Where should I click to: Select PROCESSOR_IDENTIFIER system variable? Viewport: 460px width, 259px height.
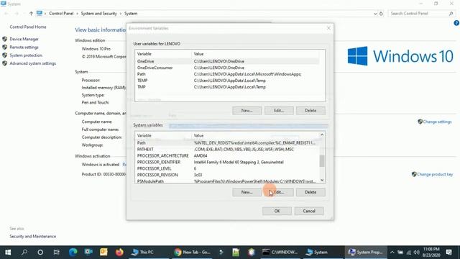[x=227, y=162]
